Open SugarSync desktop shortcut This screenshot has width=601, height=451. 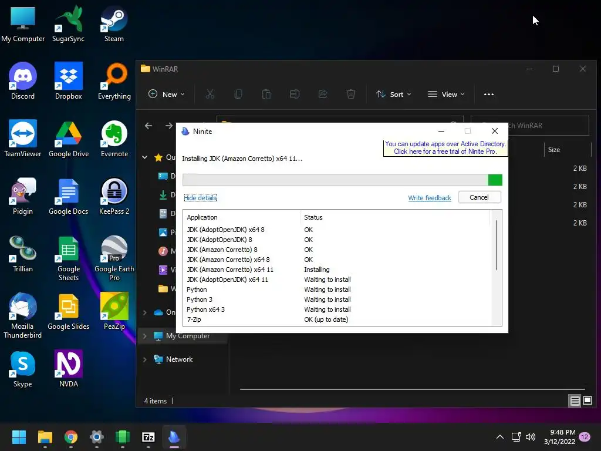point(68,23)
